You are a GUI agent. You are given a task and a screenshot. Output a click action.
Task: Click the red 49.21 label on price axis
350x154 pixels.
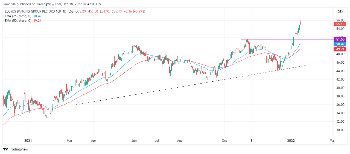pos(340,49)
